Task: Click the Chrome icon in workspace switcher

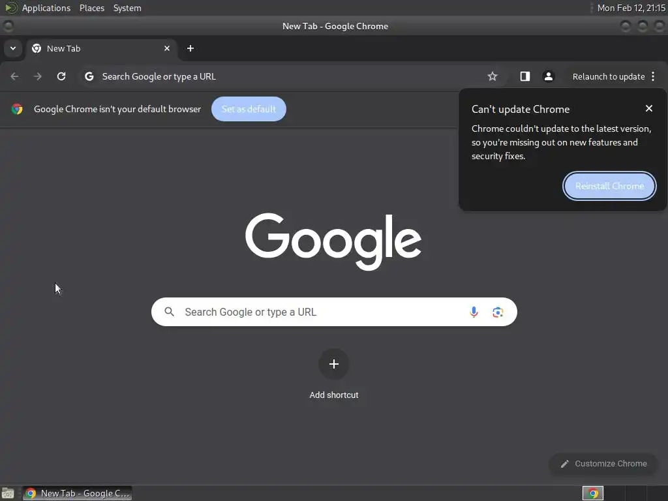Action: pyautogui.click(x=593, y=493)
